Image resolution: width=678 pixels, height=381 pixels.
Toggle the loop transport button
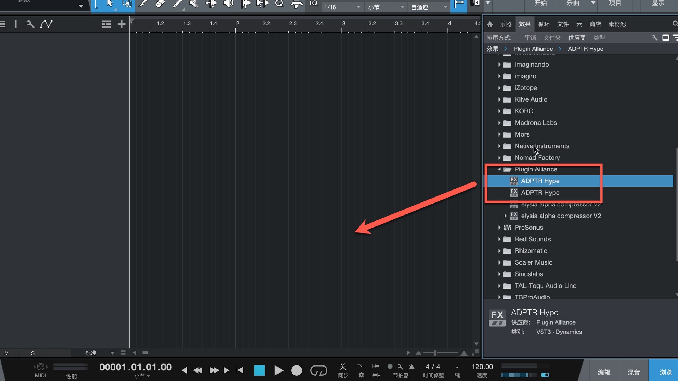tap(319, 370)
